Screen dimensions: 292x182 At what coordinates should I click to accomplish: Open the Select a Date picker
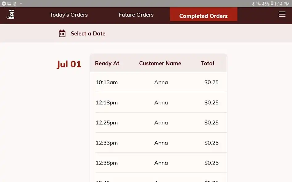[x=88, y=34]
